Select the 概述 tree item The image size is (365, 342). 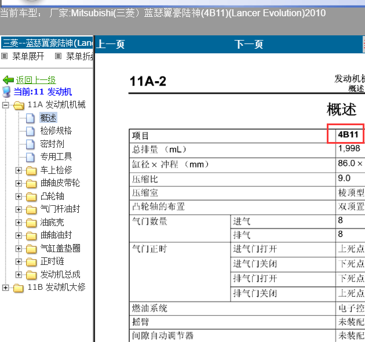48,118
